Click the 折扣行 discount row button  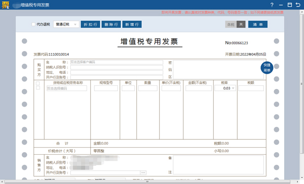coord(90,24)
